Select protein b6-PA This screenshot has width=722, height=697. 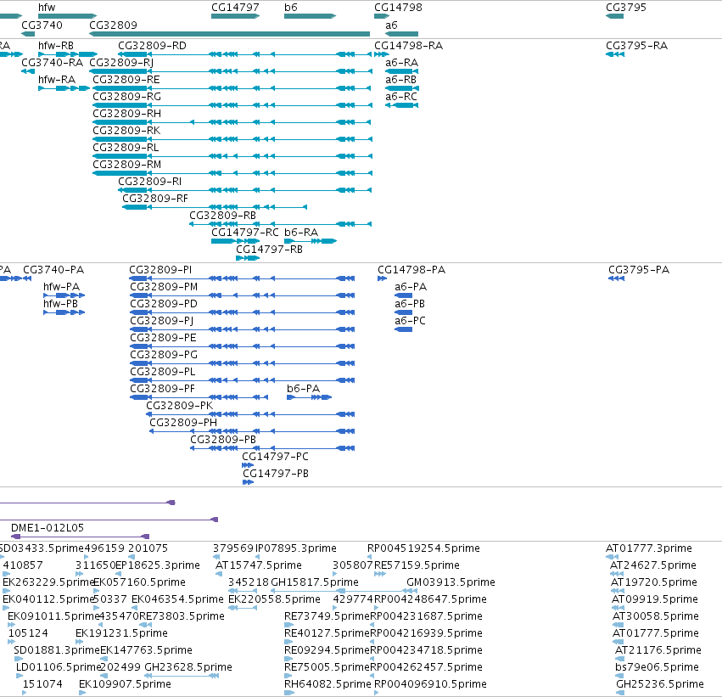point(309,397)
